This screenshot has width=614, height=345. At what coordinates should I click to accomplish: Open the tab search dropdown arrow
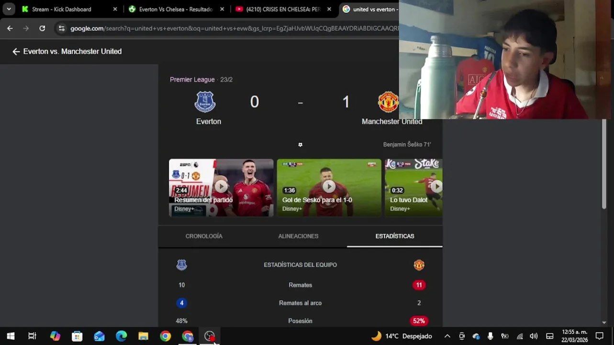click(9, 9)
